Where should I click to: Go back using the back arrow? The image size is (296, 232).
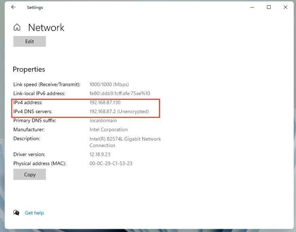(13, 7)
